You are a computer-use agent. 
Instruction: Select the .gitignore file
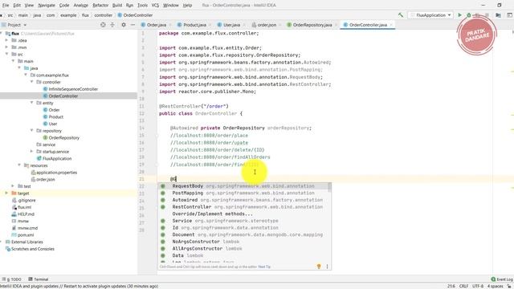point(27,200)
